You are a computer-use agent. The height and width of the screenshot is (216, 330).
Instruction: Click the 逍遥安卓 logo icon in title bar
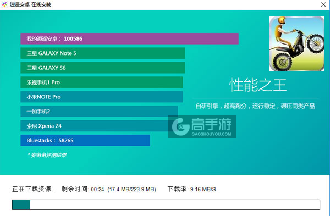[4, 4]
